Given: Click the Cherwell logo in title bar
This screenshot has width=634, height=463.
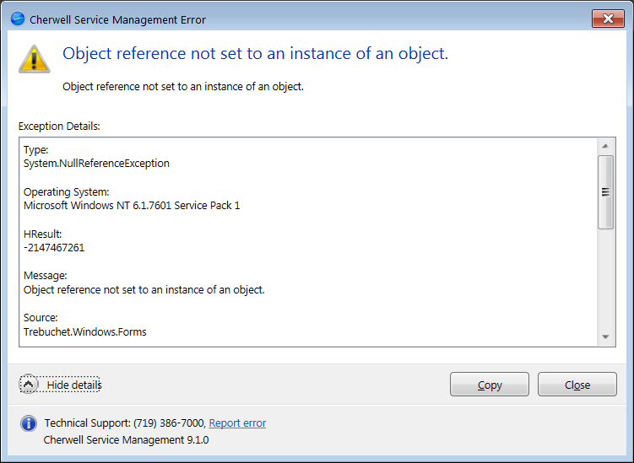Looking at the screenshot, I should (x=17, y=19).
